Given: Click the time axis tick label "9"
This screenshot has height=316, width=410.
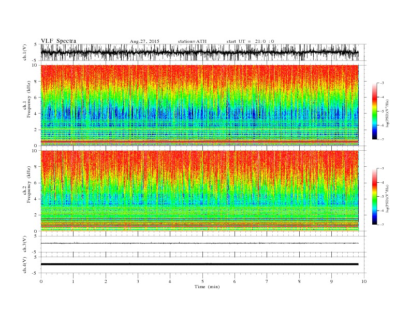Looking at the screenshot, I should point(331,281).
